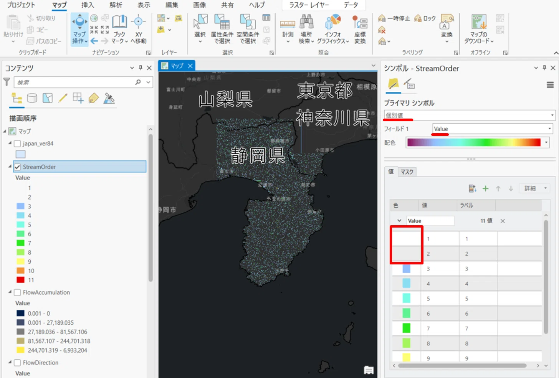Open the Field 1 Value dropdown
This screenshot has width=559, height=378.
[x=493, y=129]
